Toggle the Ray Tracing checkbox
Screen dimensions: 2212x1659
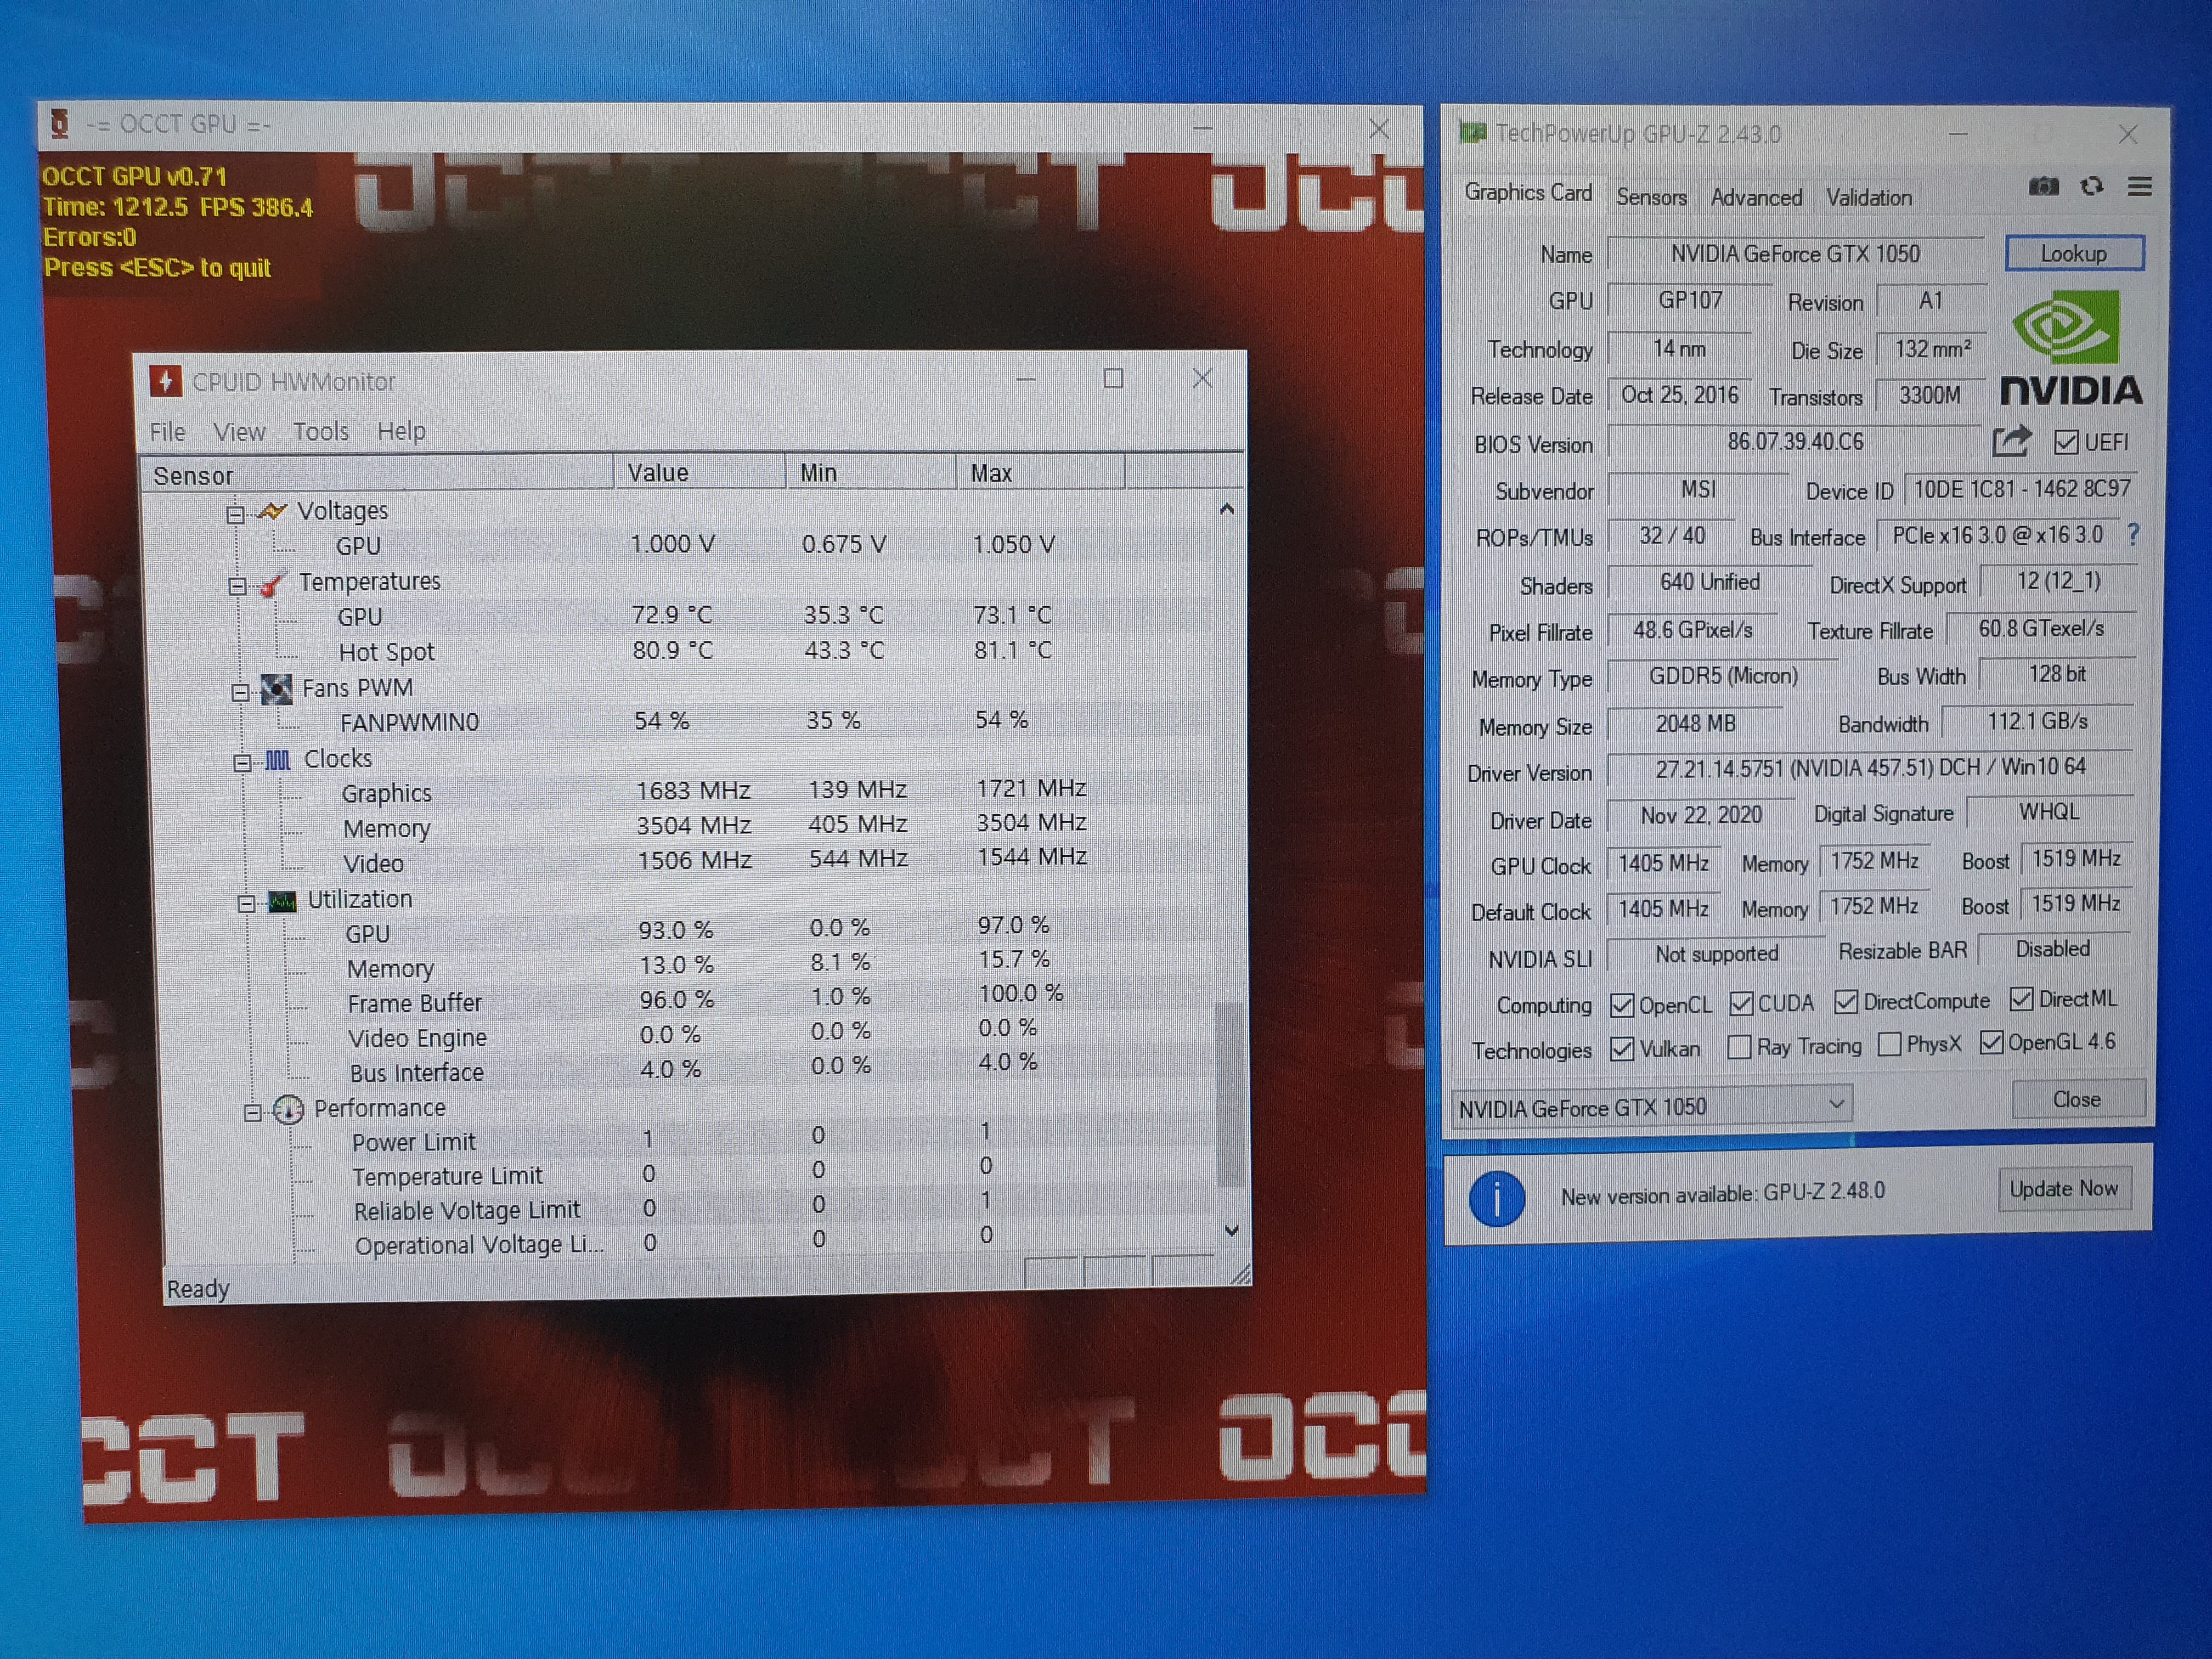coord(1739,1047)
